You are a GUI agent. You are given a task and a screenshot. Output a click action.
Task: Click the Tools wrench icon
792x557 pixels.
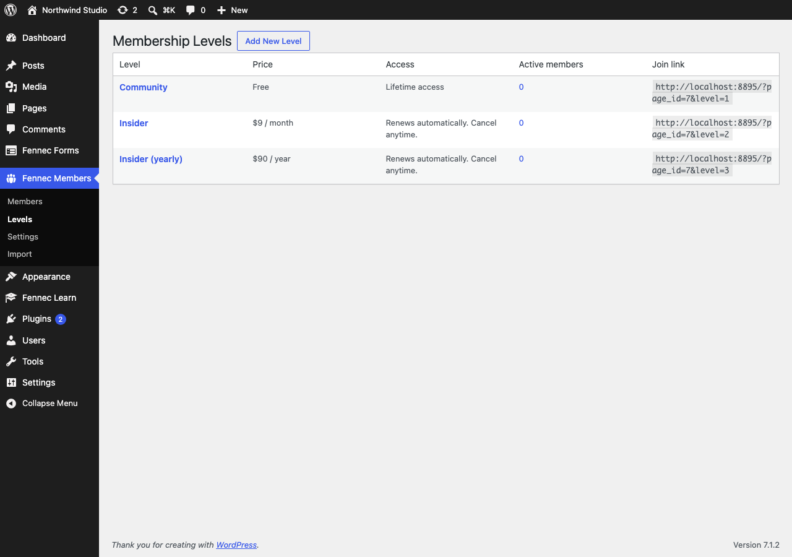pyautogui.click(x=11, y=361)
